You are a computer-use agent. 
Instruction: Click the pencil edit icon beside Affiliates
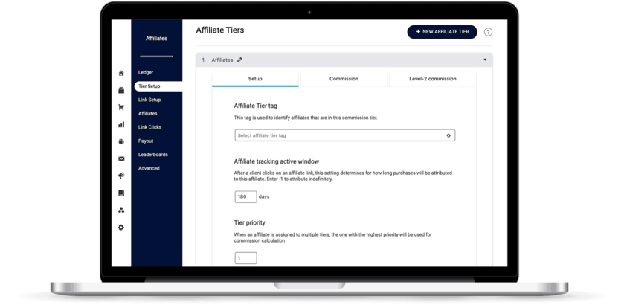(239, 60)
